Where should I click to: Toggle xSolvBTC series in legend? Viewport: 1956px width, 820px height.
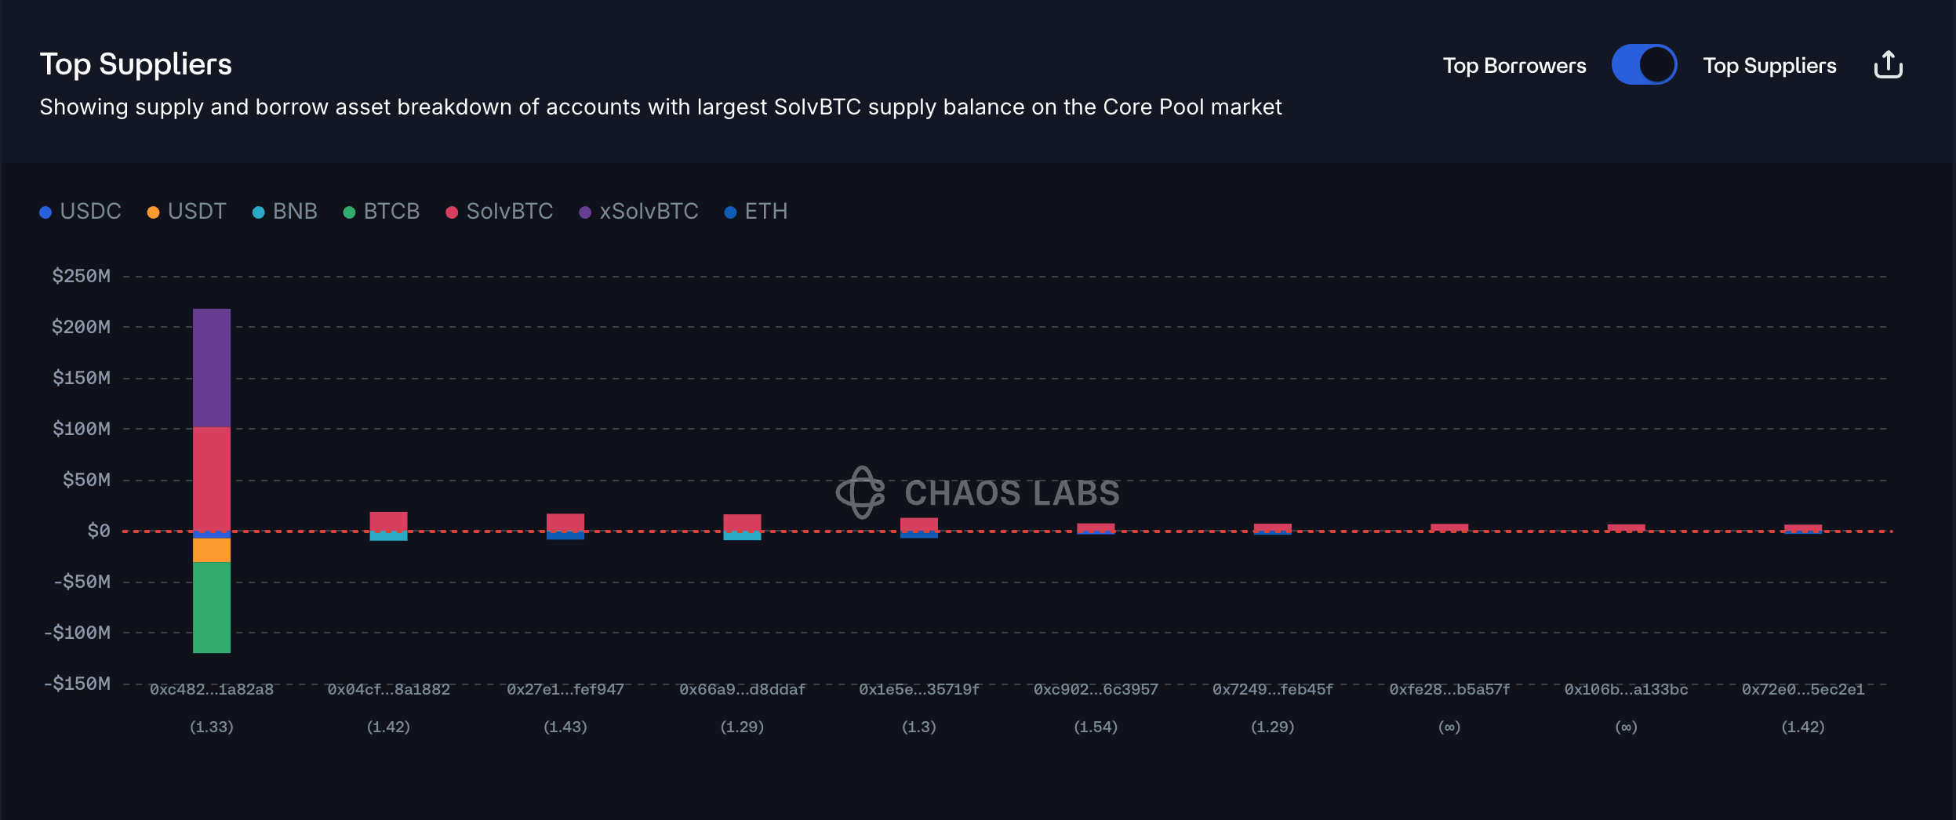click(638, 212)
